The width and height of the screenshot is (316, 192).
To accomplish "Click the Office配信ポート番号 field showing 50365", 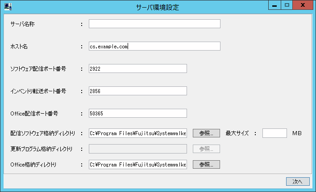I will (138, 113).
